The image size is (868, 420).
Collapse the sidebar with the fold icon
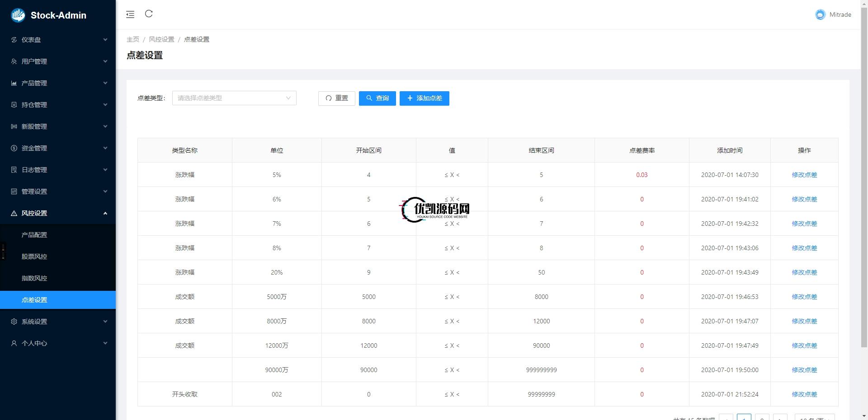[130, 14]
